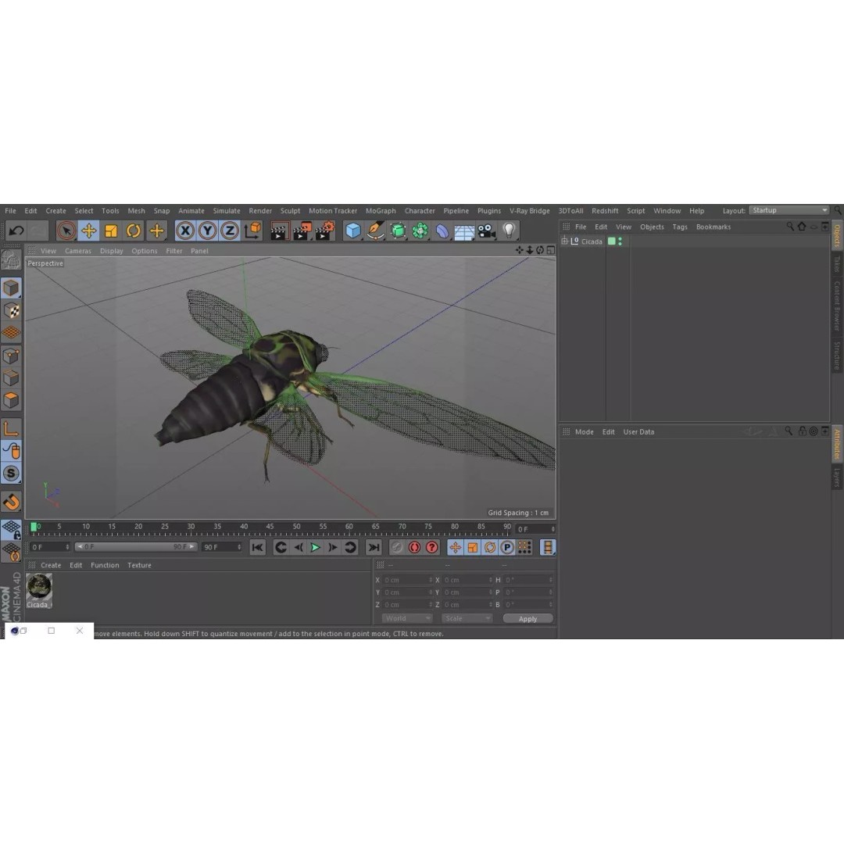Open the Scale mode dropdown
The height and width of the screenshot is (844, 844).
pos(467,618)
